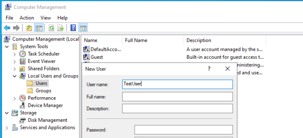The width and height of the screenshot is (303, 138).
Task: Select Disk Management under Storage
Action: click(x=47, y=120)
